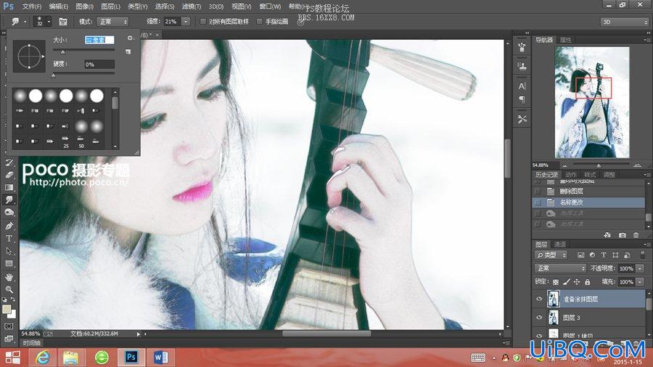Open the 图像(I) menu
The height and width of the screenshot is (367, 653).
[x=85, y=7]
